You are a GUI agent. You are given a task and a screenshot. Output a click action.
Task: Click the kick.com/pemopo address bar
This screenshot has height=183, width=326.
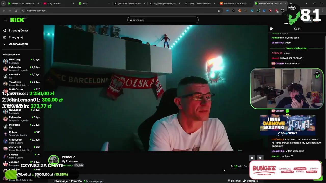[120, 11]
